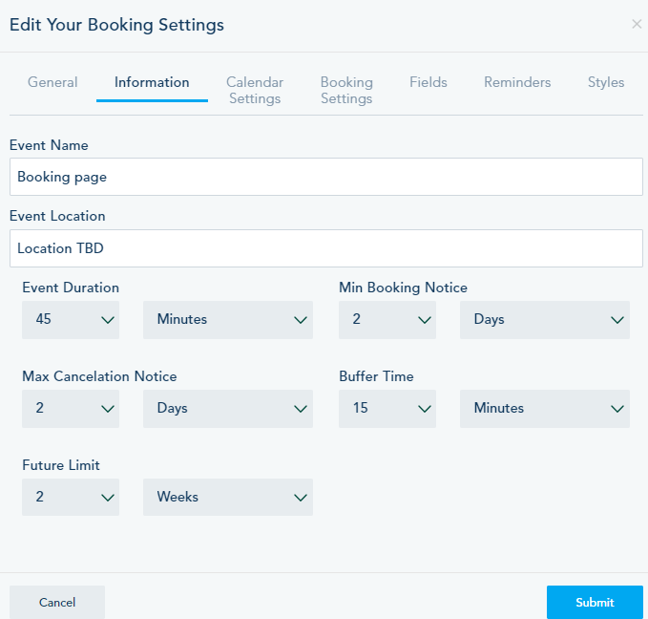648x619 pixels.
Task: Click the Event Name input field
Action: (x=325, y=177)
